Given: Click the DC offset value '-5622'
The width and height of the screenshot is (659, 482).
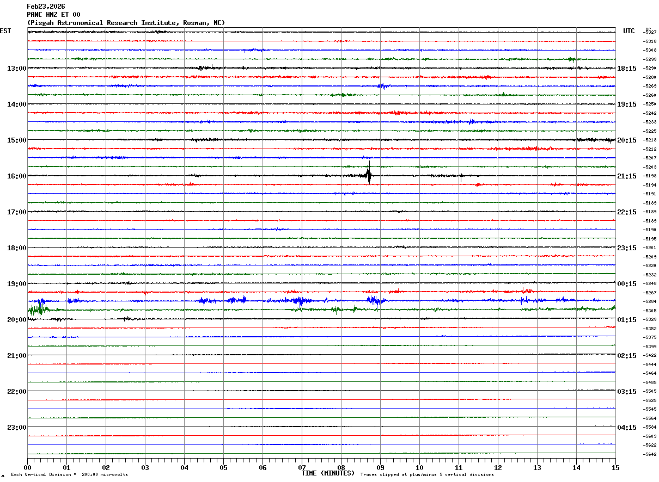Looking at the screenshot, I should 650,445.
